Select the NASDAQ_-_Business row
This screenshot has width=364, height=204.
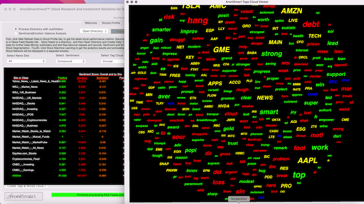pos(25,126)
